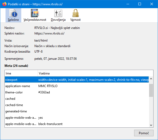Switch to the Varnost security tab
This screenshot has height=140, width=158.
[75, 15]
